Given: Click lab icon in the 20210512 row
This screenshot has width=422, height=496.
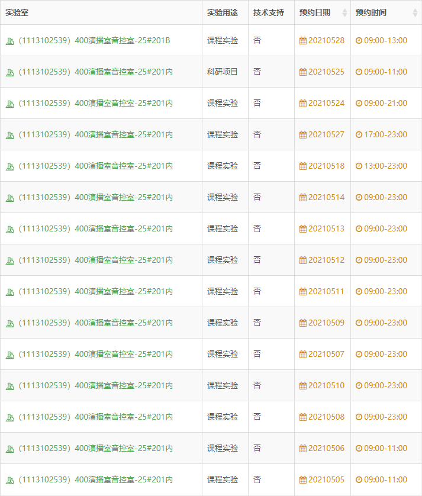Looking at the screenshot, I should click(10, 260).
